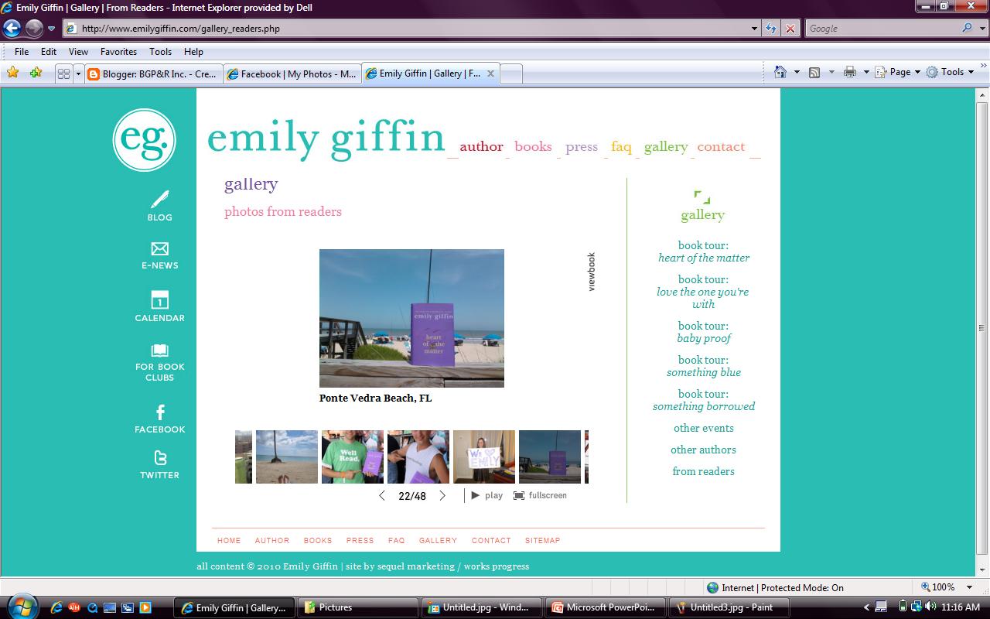Click the press nav link
The height and width of the screenshot is (619, 990).
(582, 146)
